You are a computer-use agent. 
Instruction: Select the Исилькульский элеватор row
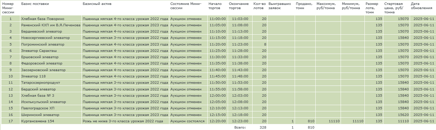coord(218,102)
